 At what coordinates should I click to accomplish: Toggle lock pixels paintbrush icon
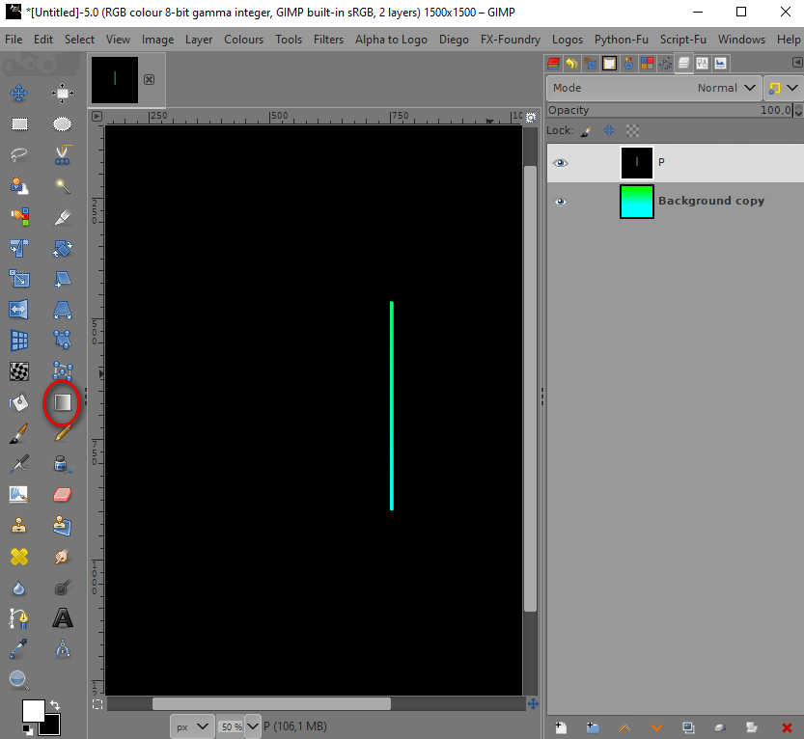[x=586, y=130]
